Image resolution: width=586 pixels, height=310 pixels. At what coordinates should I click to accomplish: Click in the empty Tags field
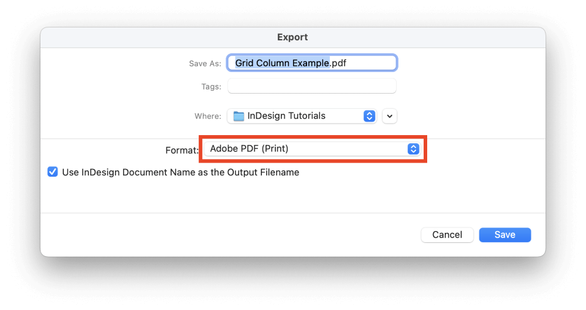(x=312, y=86)
